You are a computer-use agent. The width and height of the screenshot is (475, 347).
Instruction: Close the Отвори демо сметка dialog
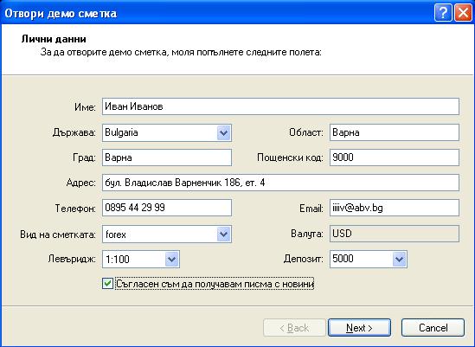[463, 13]
